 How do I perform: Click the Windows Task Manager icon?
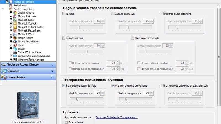tap(15, 60)
